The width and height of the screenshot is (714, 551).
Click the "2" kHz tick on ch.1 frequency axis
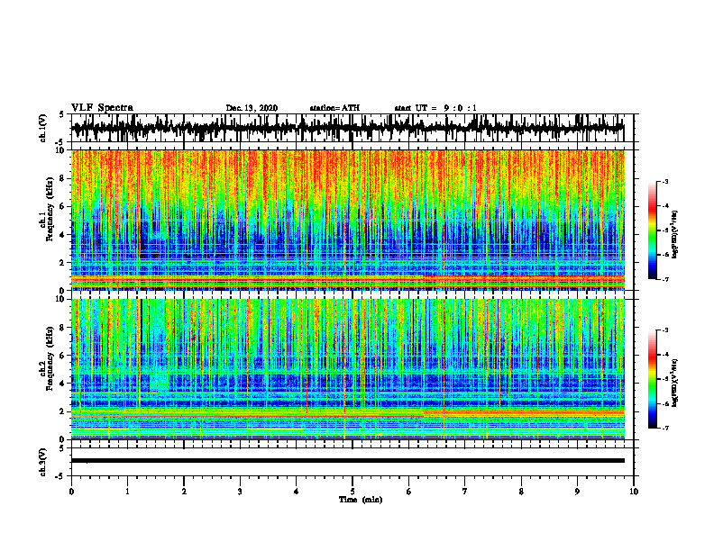63,262
